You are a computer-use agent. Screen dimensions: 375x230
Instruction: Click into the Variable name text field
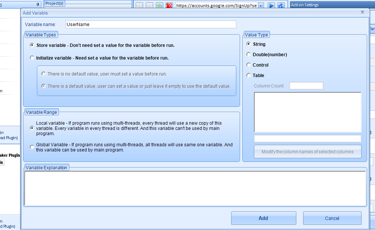(151, 25)
